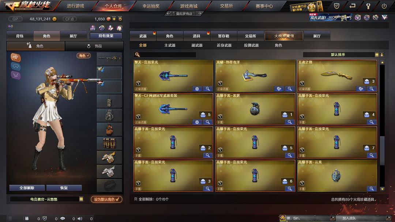Toggle 全部解除 checkbox below item grid
This screenshot has height=222, width=395.
coord(136,199)
